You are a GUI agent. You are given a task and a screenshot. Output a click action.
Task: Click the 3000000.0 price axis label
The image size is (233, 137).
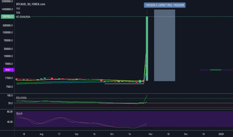tap(7, 25)
